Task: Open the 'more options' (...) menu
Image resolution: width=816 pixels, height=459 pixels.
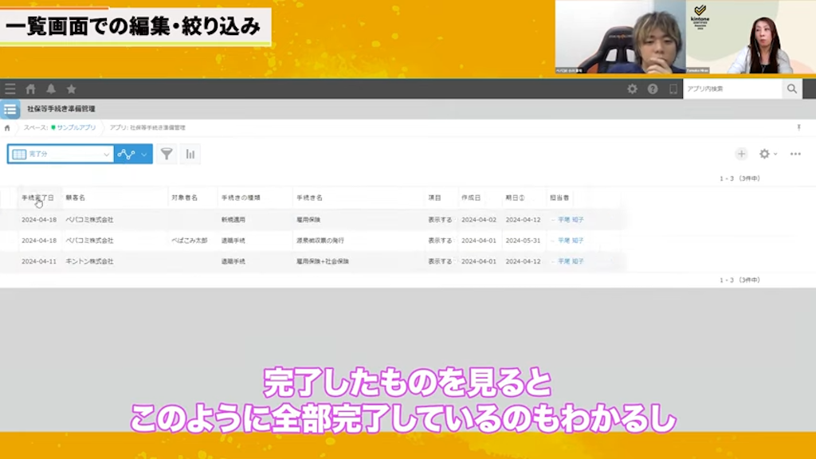Action: [x=795, y=154]
